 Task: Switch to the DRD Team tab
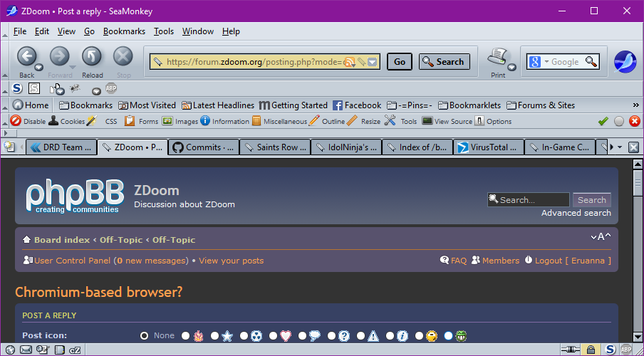[x=61, y=147]
